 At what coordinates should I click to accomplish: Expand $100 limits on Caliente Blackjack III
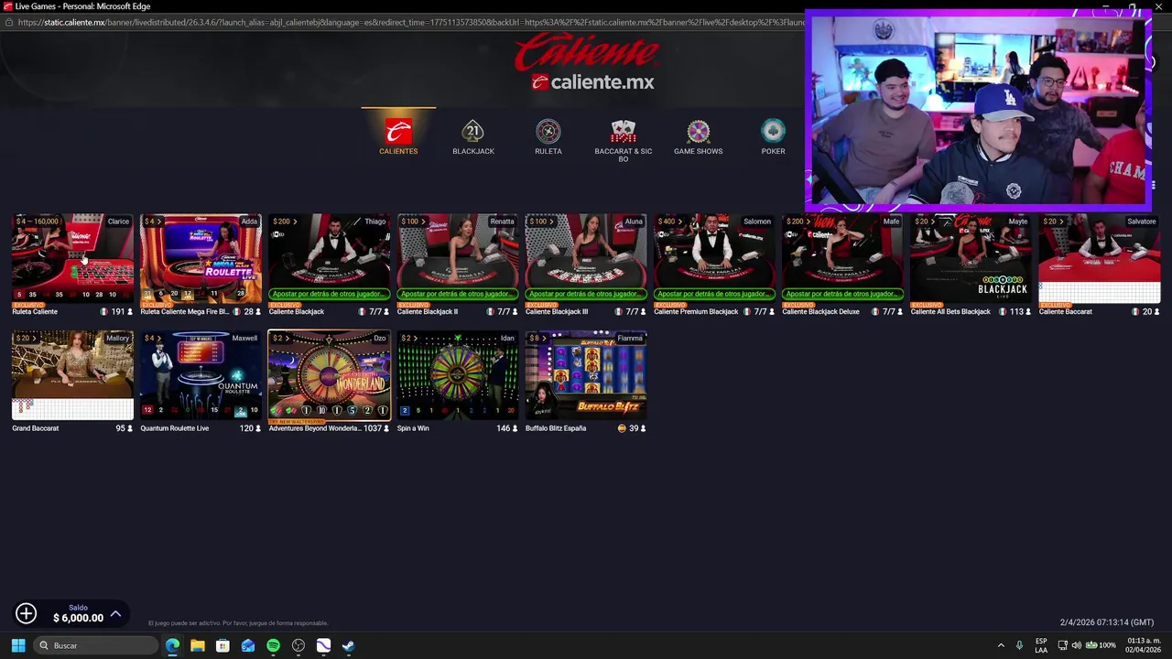[541, 221]
